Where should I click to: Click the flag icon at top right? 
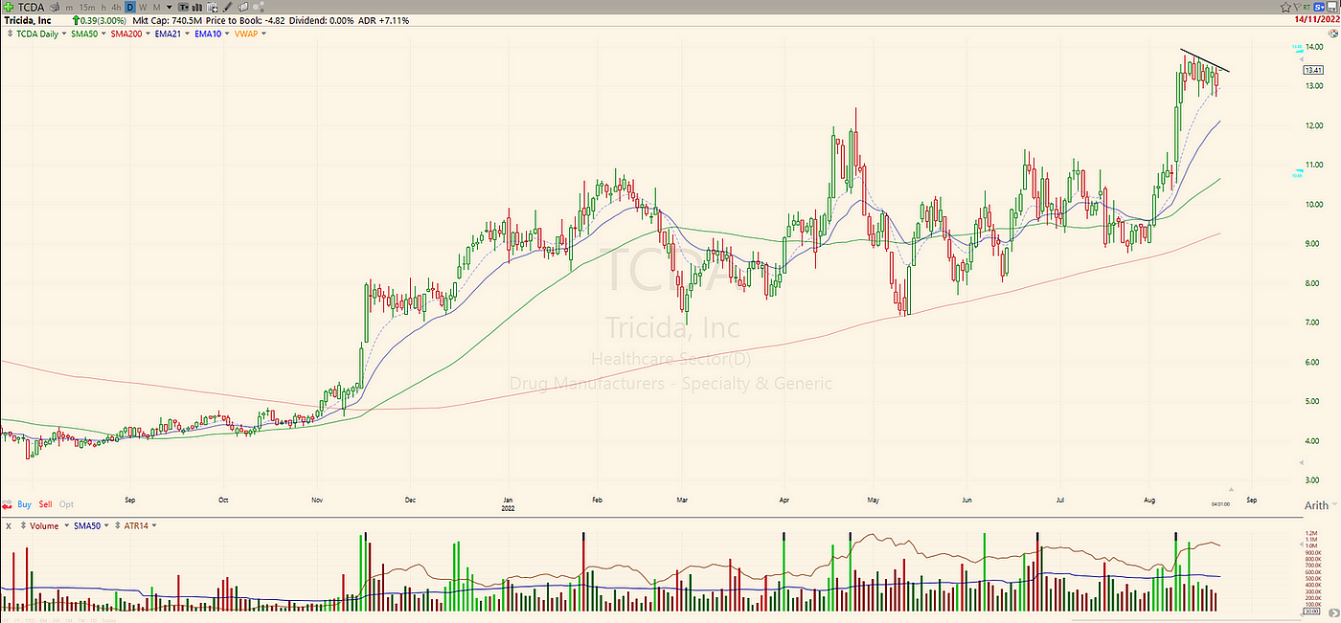pos(1298,7)
